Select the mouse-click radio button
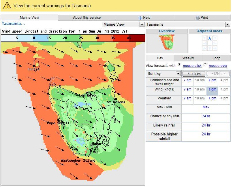Viewport: 233px width, 187px height. [179, 65]
